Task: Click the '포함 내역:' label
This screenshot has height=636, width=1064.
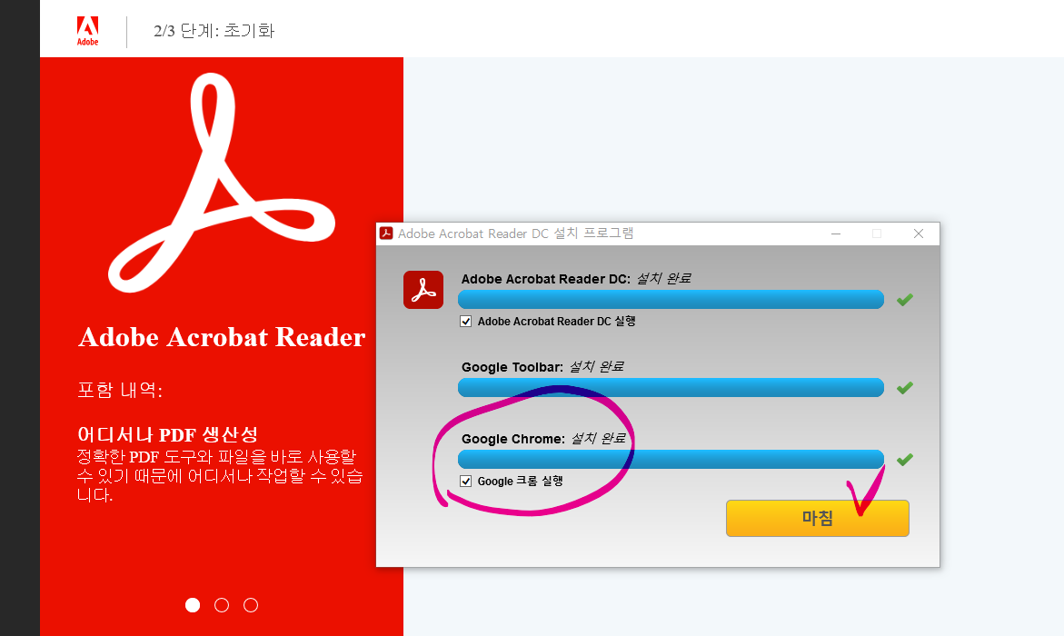Action: [x=119, y=391]
